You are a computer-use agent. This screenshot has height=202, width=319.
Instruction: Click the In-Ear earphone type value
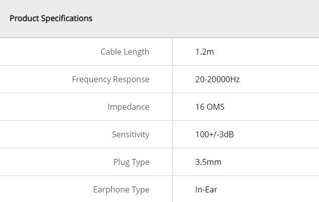point(206,189)
